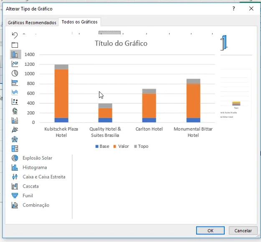
Task: Open the Recent charts category icon
Action: pyautogui.click(x=15, y=36)
